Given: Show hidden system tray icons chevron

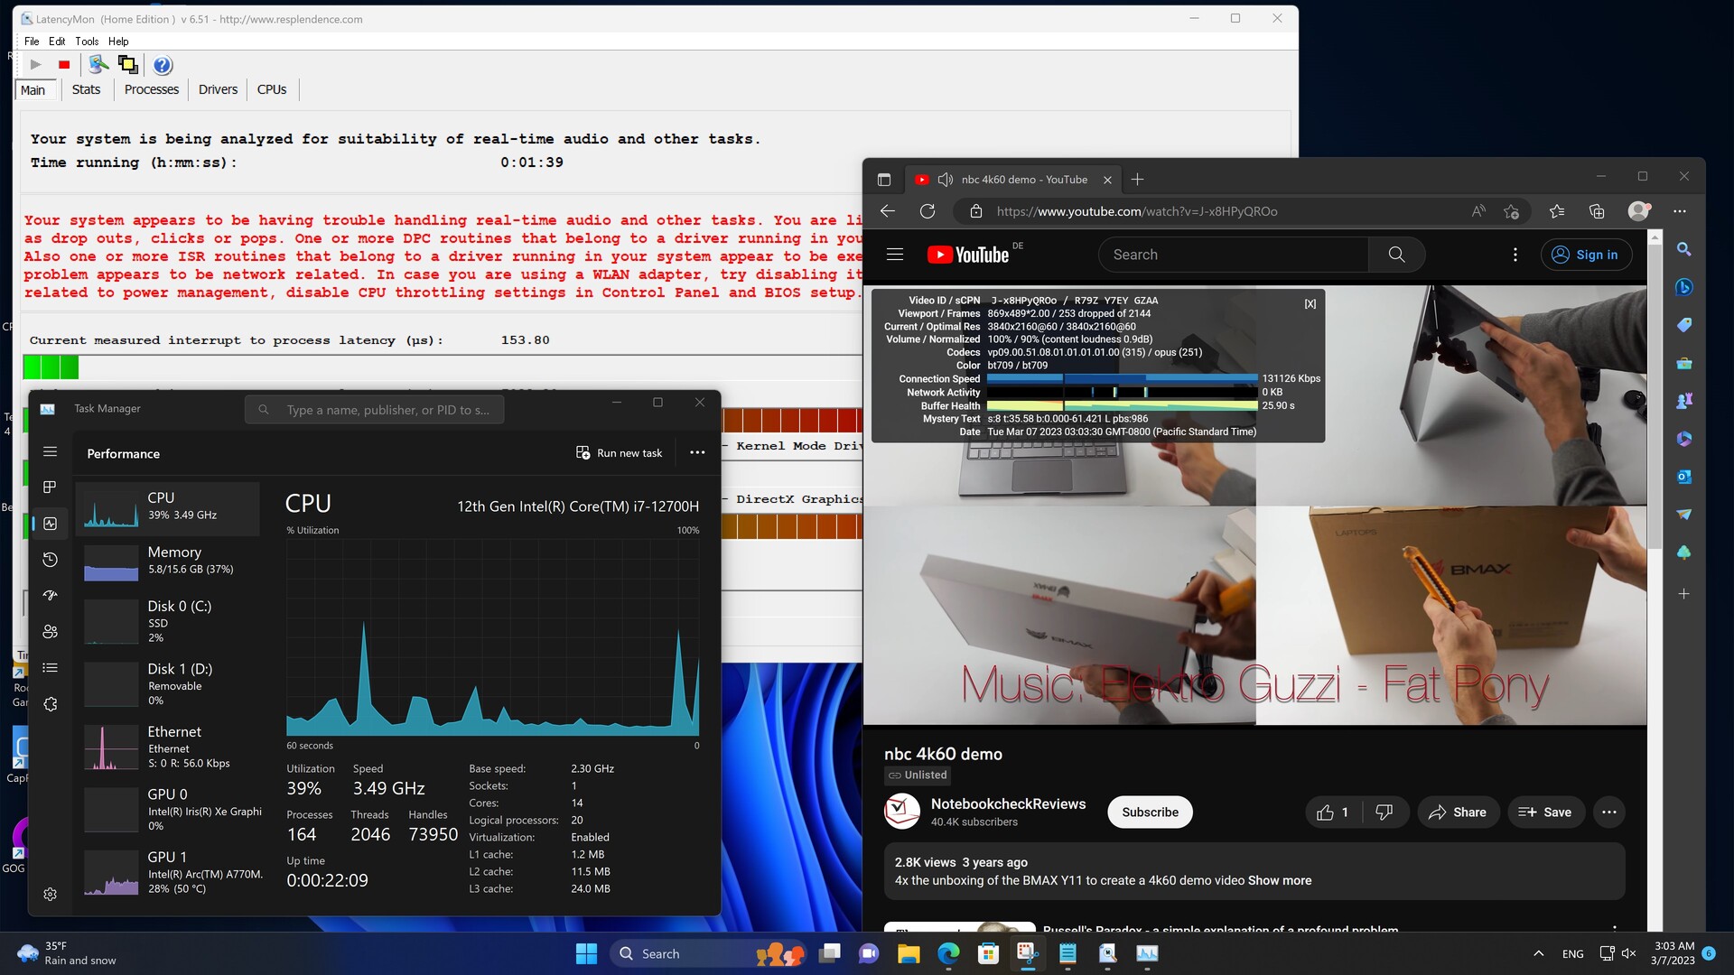Looking at the screenshot, I should click(1538, 953).
